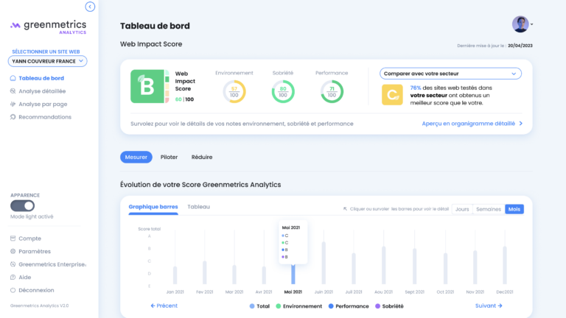The image size is (566, 318).
Task: Click the Déconnexion power icon
Action: 13,290
